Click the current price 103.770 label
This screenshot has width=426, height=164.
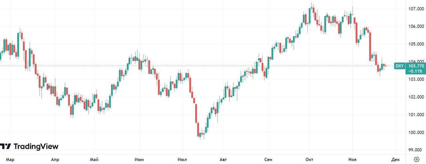[x=415, y=66]
